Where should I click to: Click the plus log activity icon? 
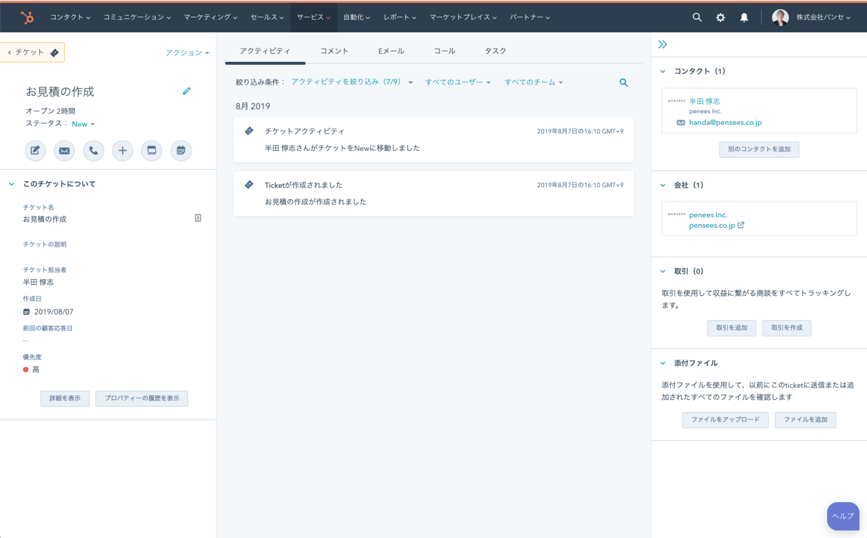click(123, 151)
